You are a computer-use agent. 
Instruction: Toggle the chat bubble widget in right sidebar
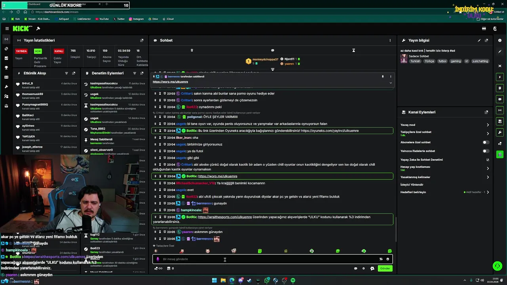pyautogui.click(x=500, y=99)
